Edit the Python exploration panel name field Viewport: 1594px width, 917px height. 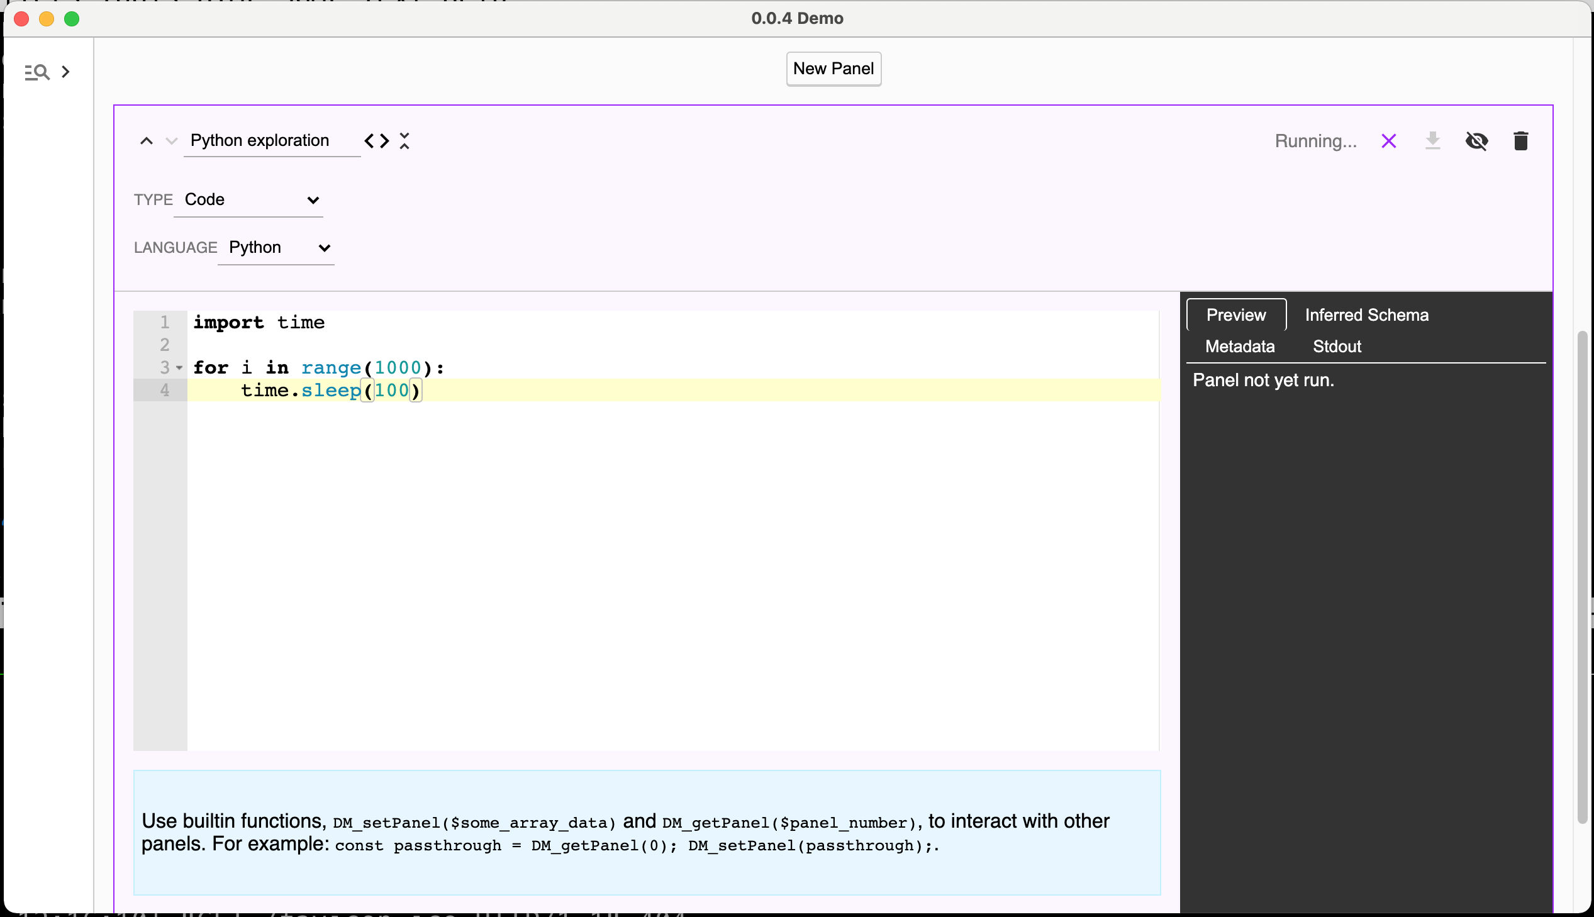click(272, 140)
